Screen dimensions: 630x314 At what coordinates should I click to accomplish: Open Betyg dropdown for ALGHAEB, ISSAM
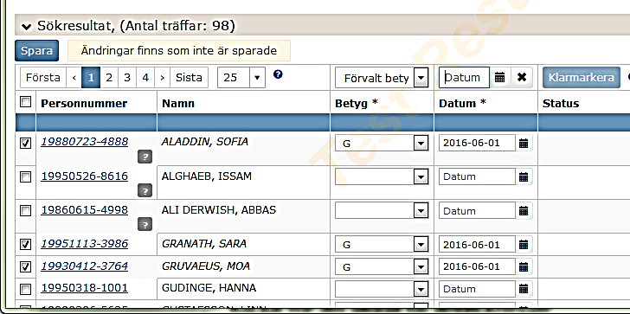pos(382,176)
